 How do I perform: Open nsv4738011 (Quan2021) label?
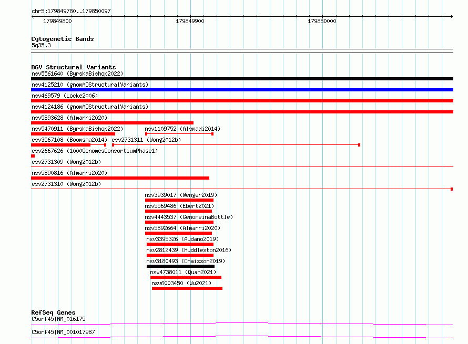(x=183, y=272)
